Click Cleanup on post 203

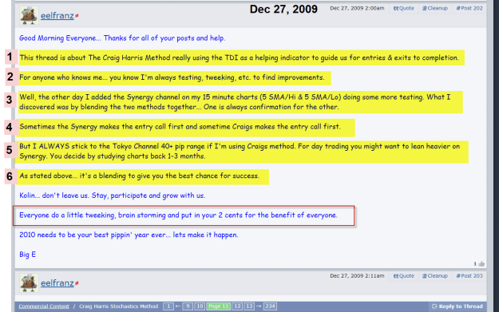(x=434, y=276)
